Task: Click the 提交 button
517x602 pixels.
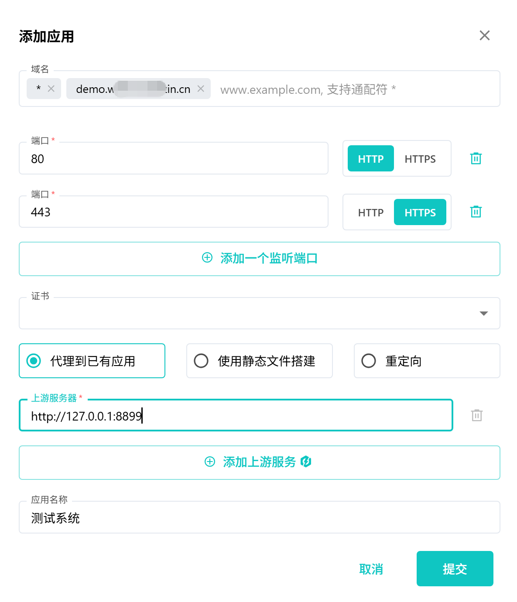Action: (x=455, y=568)
